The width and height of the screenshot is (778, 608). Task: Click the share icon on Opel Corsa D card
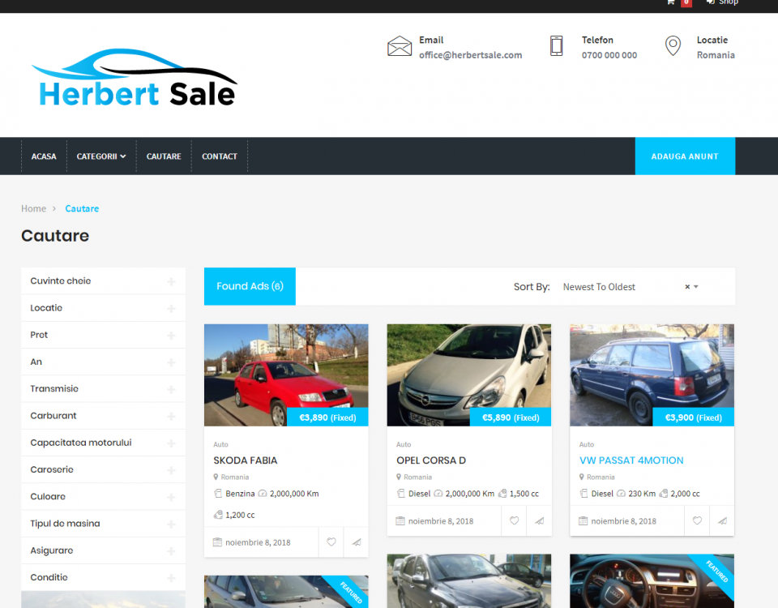540,520
